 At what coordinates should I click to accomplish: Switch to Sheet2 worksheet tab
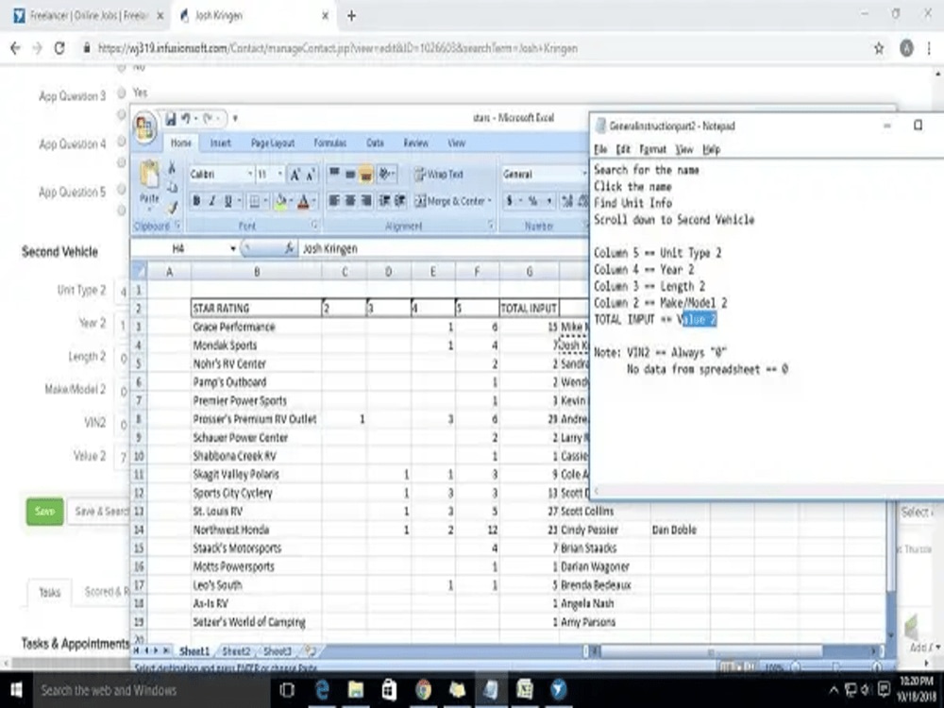pos(236,651)
